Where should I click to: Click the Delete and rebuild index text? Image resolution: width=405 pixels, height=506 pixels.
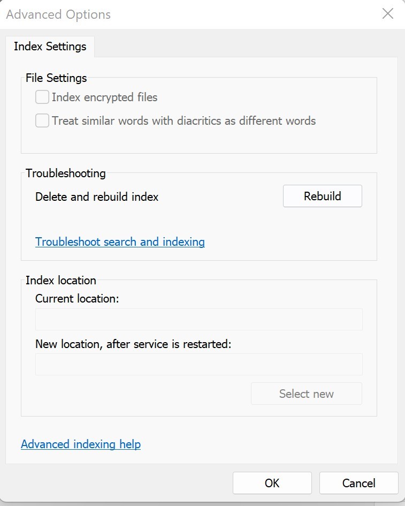(x=97, y=197)
